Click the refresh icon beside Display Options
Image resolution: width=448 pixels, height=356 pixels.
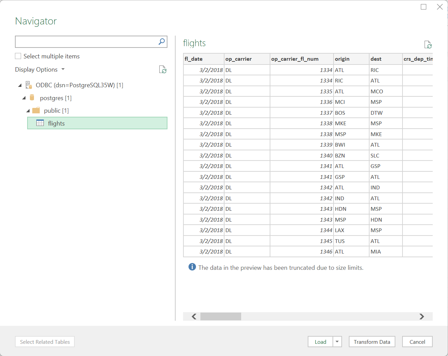[x=163, y=69]
